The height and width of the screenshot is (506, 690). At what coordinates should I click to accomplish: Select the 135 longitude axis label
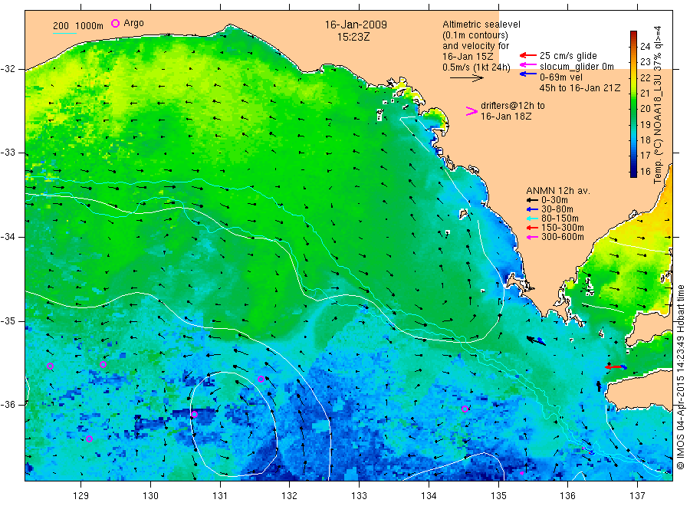pos(498,495)
